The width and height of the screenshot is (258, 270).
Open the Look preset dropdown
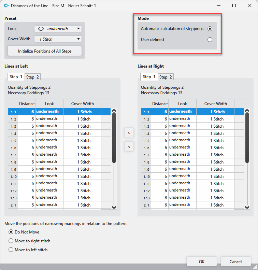tap(58, 29)
